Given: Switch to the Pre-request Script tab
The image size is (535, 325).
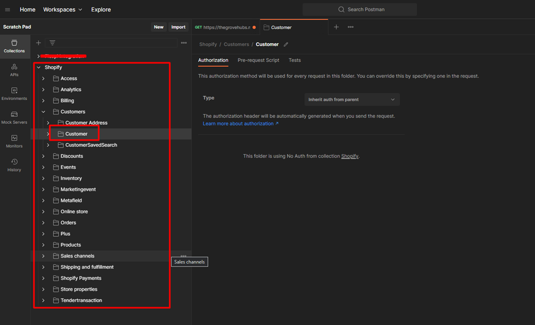Looking at the screenshot, I should point(258,60).
